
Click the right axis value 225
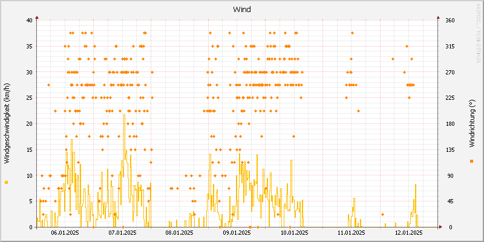point(450,98)
